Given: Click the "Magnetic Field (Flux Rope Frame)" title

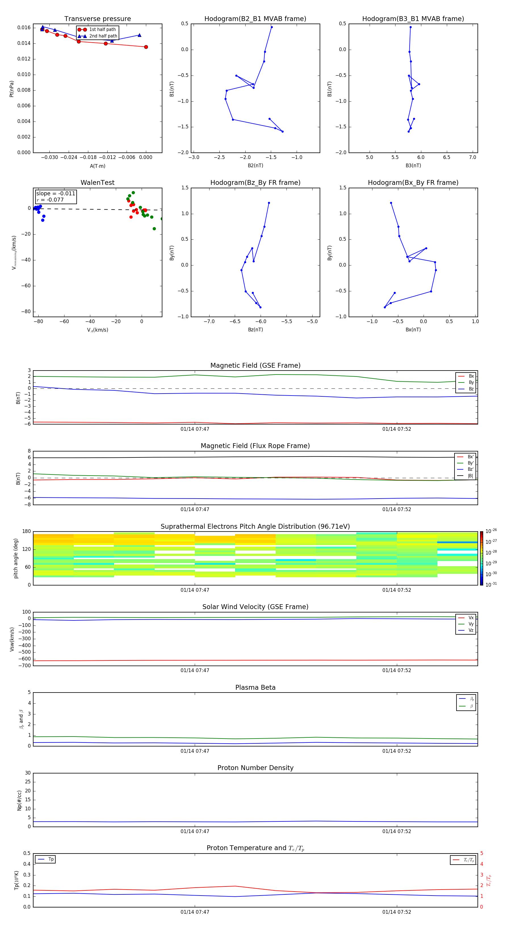Looking at the screenshot, I should [x=255, y=446].
